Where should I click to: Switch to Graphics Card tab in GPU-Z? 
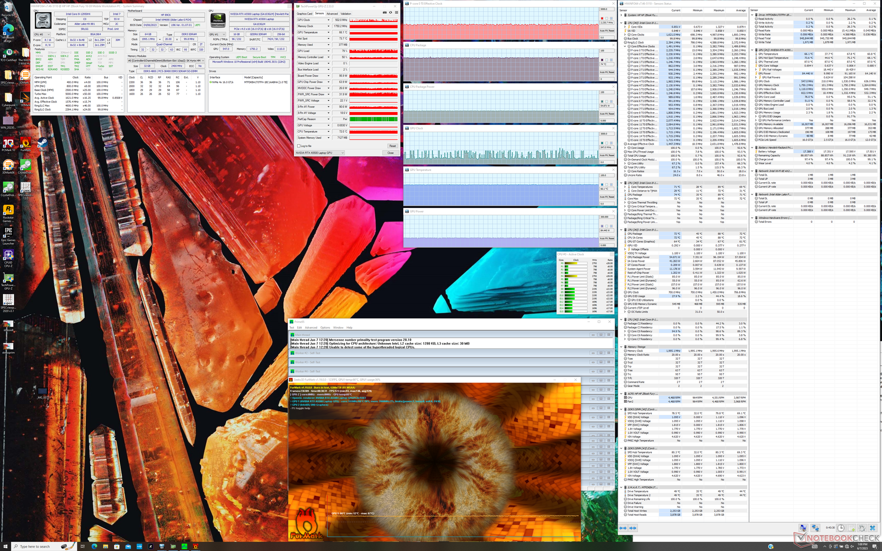(304, 14)
